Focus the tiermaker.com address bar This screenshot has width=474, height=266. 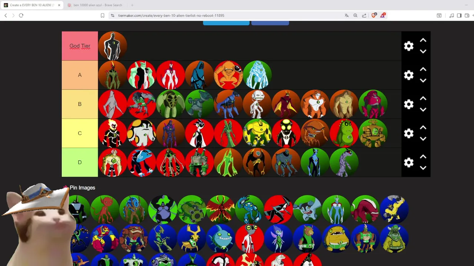pyautogui.click(x=226, y=16)
